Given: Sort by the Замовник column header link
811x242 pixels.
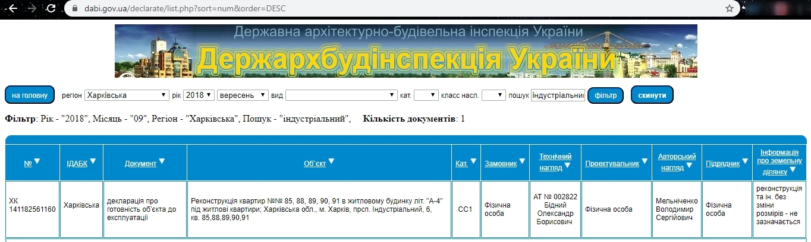Looking at the screenshot, I should point(501,163).
